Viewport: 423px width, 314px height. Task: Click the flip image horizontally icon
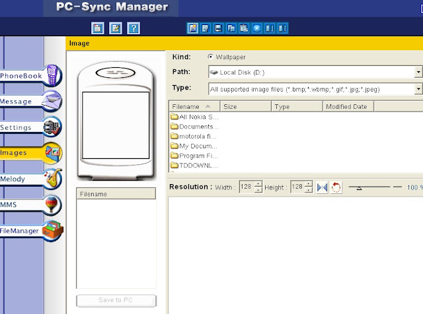322,187
